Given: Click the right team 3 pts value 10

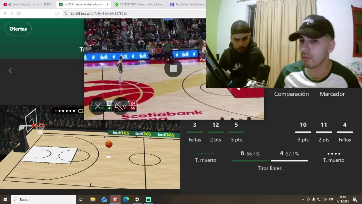Looking at the screenshot, I should pos(303,125).
